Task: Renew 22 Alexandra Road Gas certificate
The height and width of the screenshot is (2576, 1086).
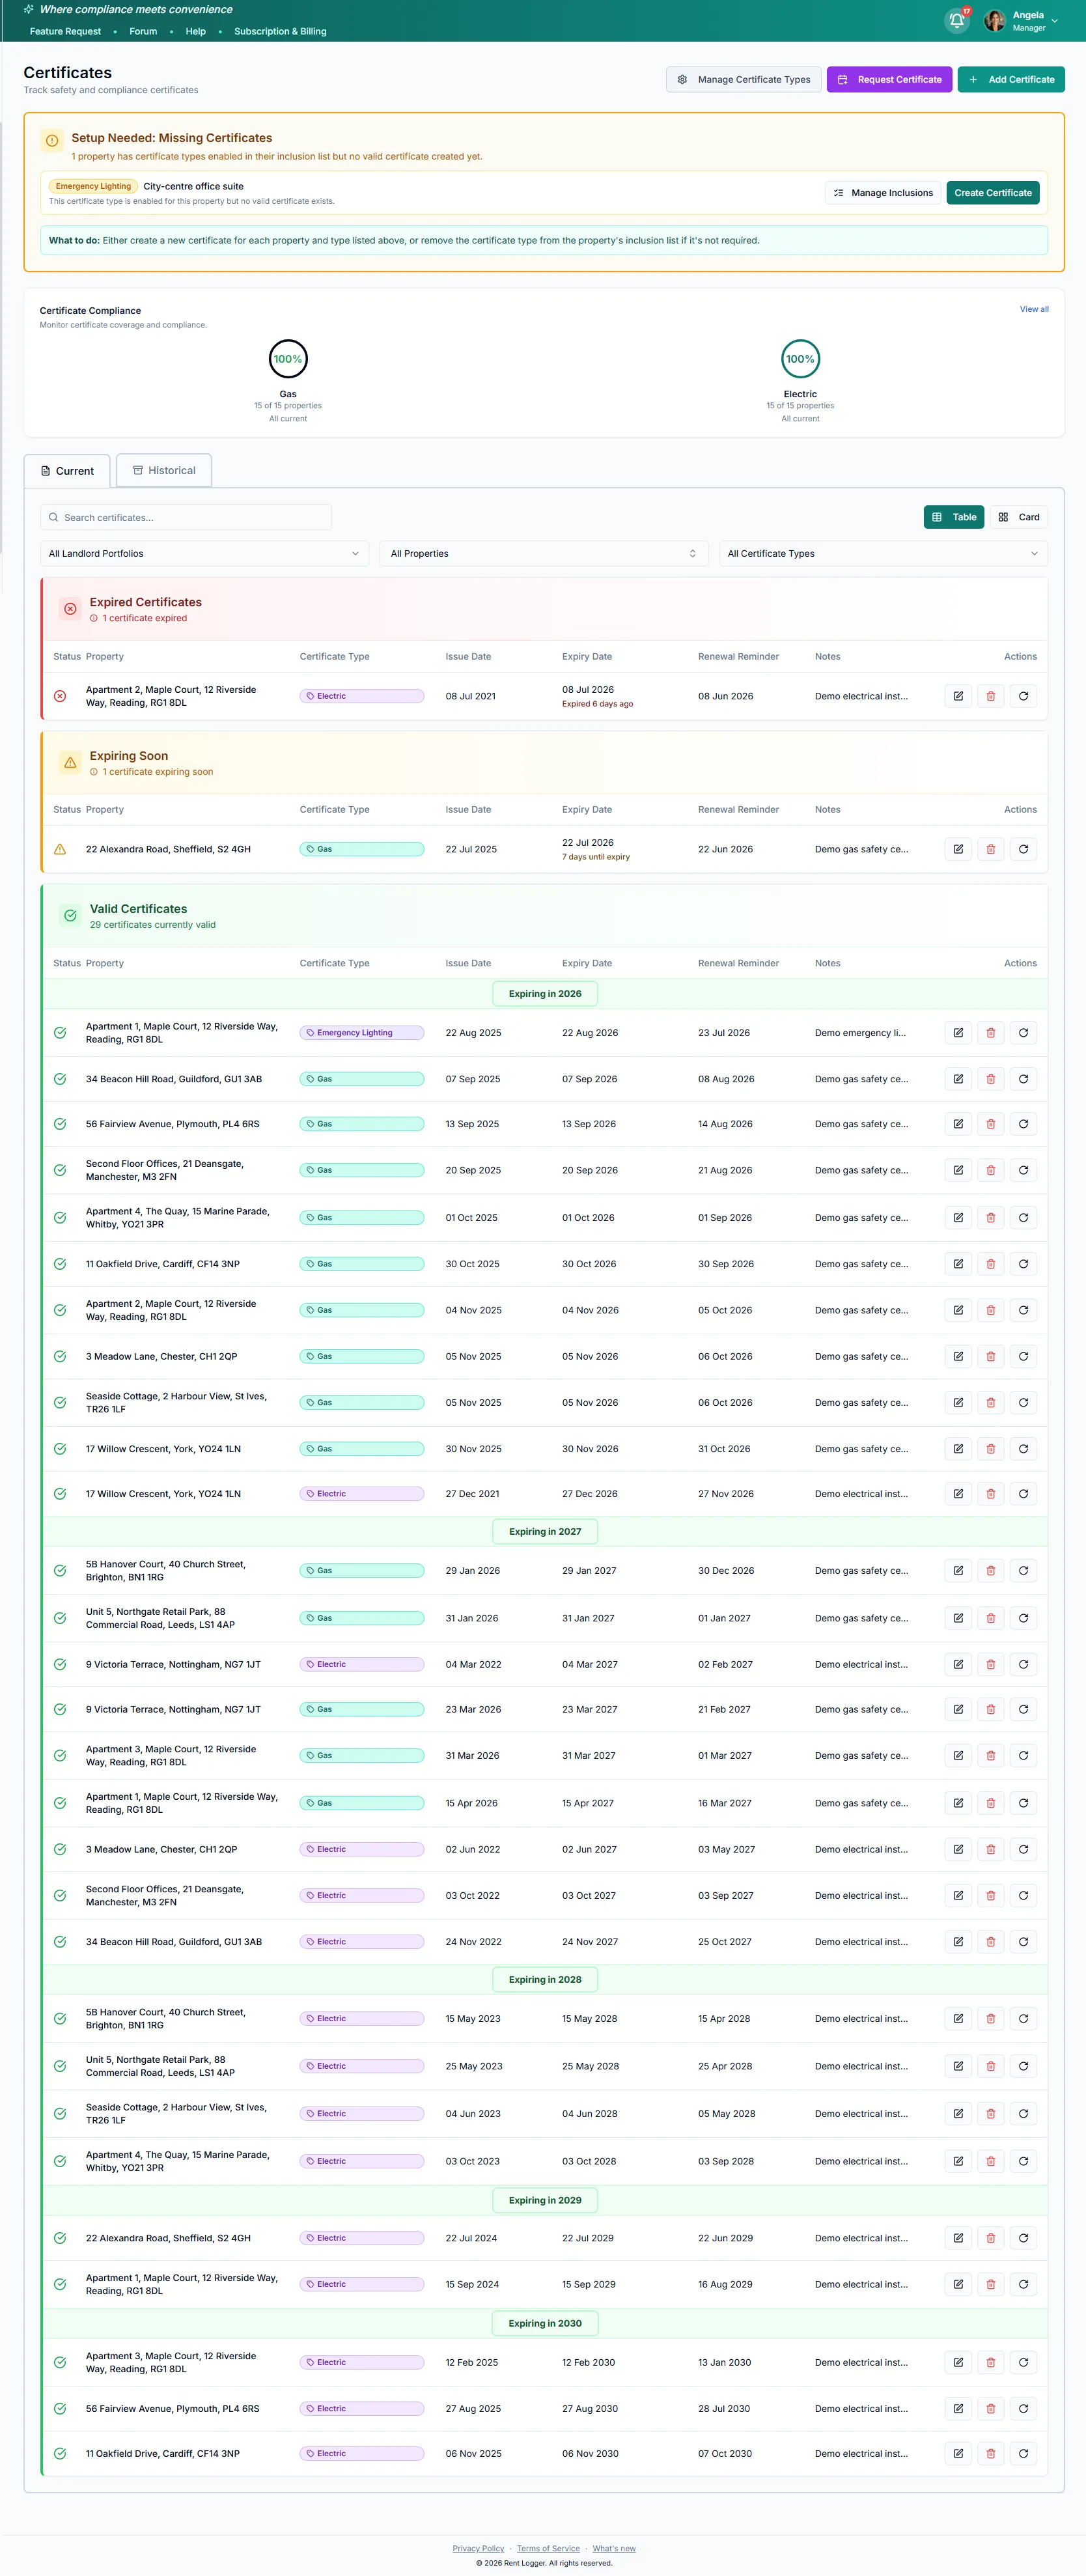Action: coord(1023,849)
